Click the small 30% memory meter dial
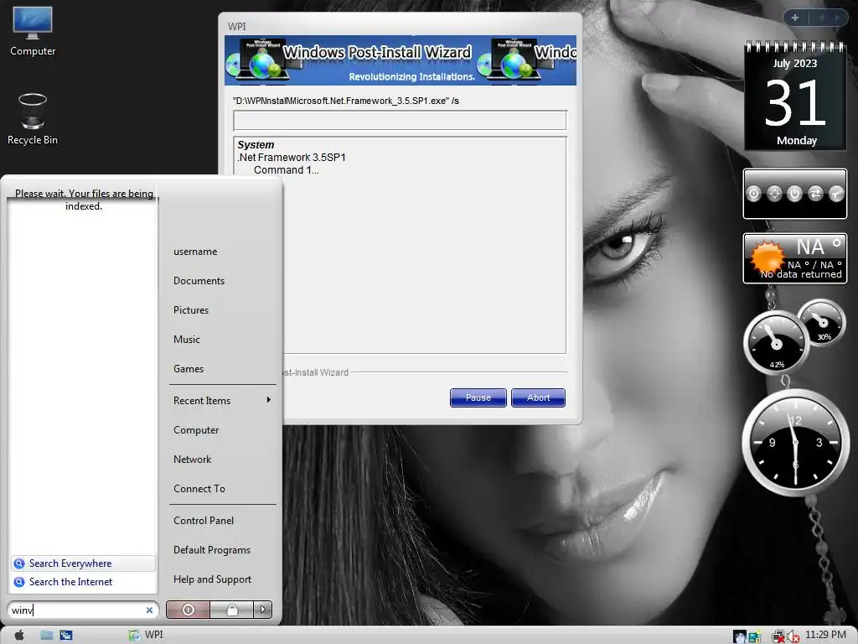The image size is (858, 644). (x=822, y=323)
